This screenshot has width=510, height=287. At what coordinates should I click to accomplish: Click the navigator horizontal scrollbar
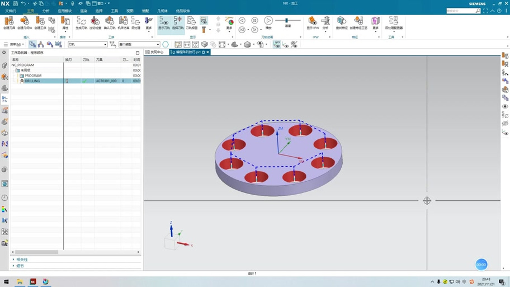[36, 252]
